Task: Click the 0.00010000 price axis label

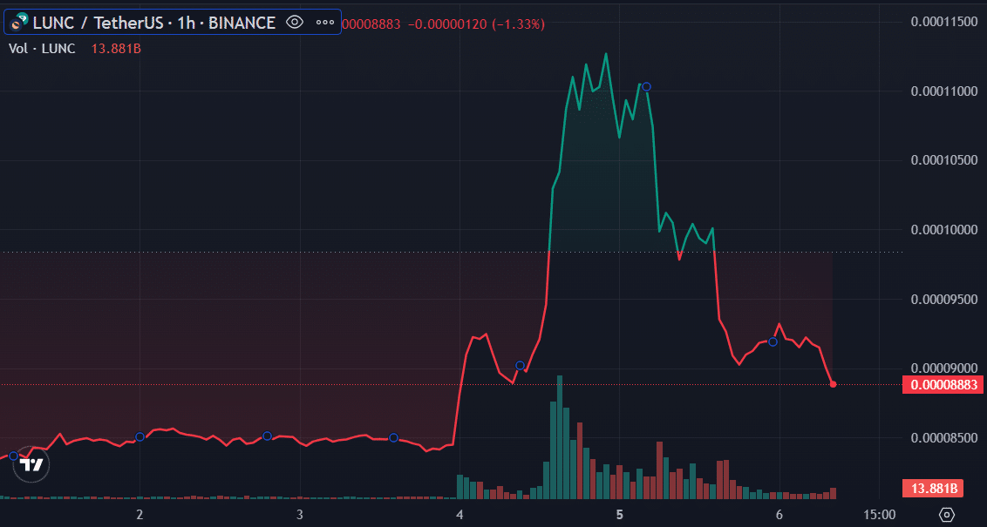Action: [944, 230]
